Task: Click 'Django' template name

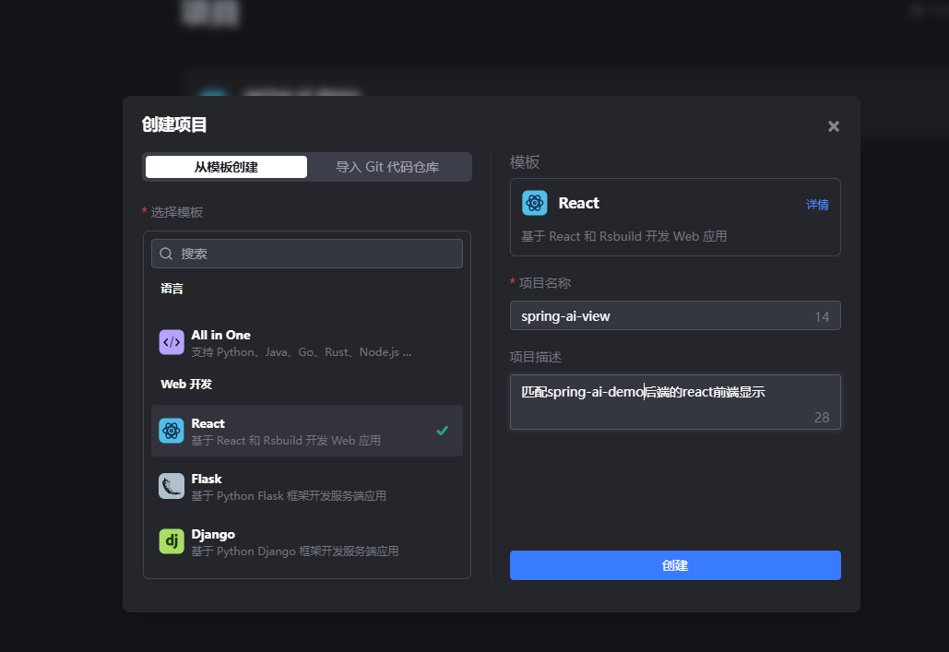Action: coord(213,535)
